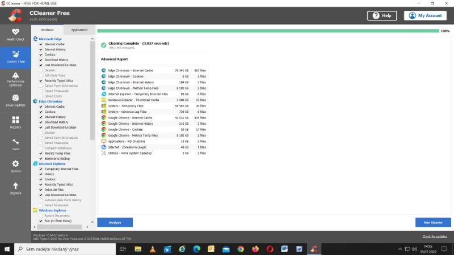This screenshot has height=255, width=454.
Task: Click the green cleaning progress bar
Action: tap(268, 31)
